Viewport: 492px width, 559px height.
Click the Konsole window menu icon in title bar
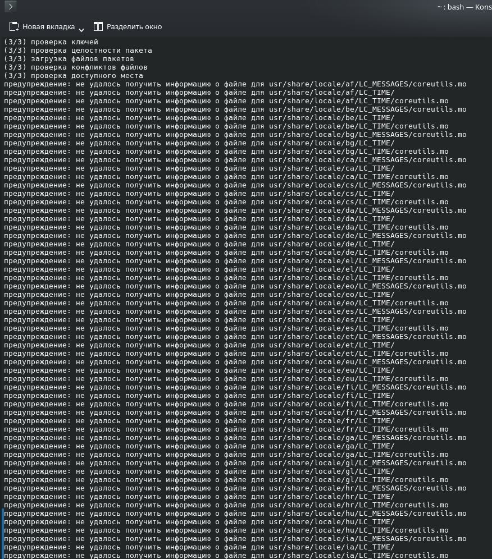(x=10, y=7)
